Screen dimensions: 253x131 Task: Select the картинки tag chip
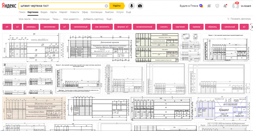(180, 27)
